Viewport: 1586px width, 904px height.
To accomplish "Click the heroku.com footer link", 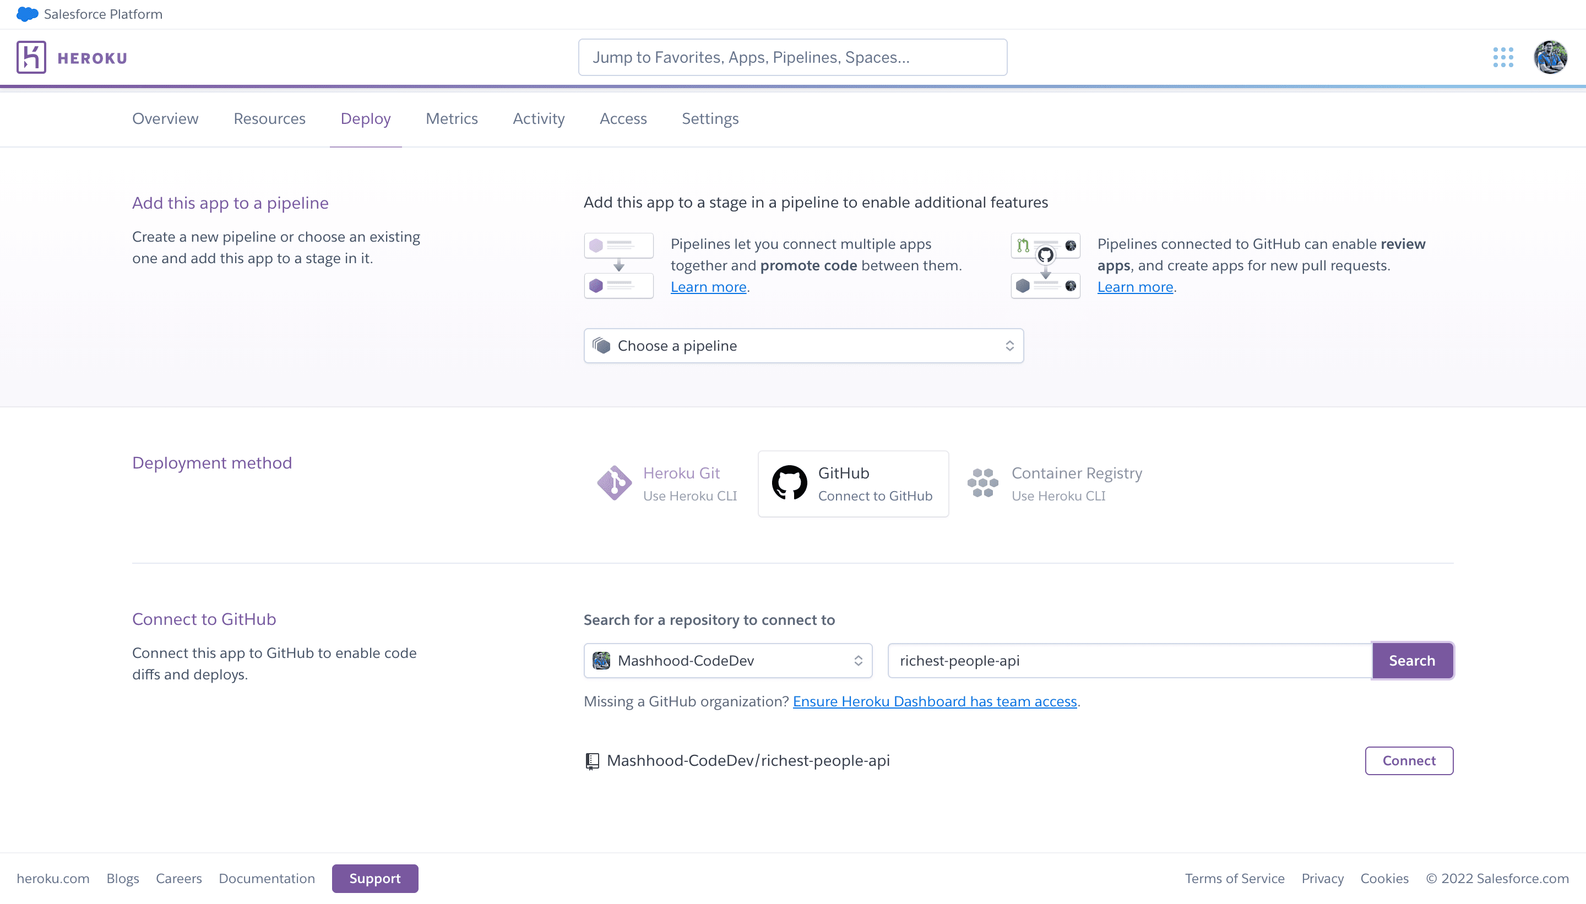I will [53, 879].
